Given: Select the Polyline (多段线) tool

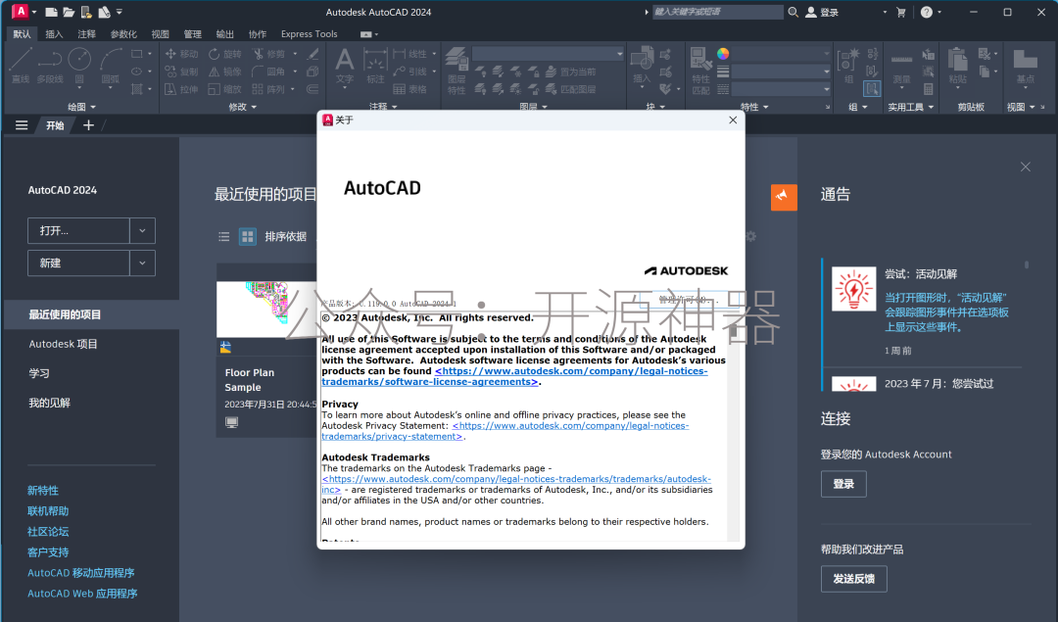Looking at the screenshot, I should coord(50,65).
